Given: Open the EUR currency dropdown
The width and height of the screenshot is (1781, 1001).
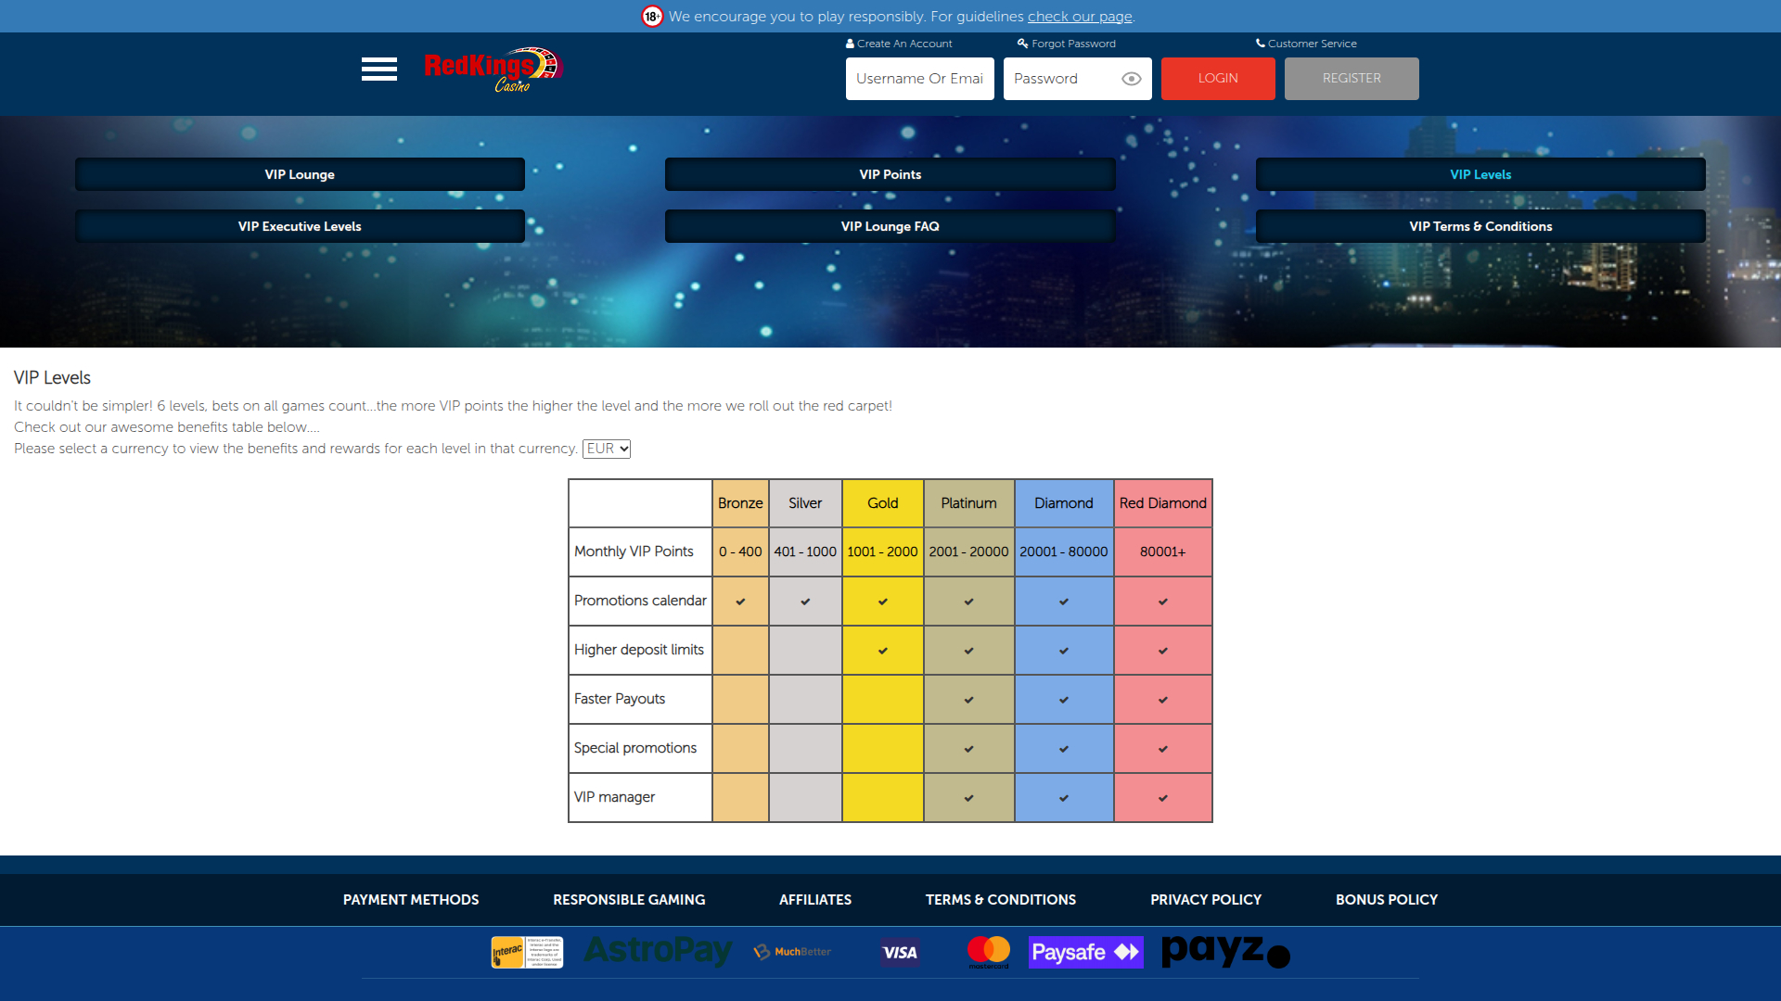Looking at the screenshot, I should click(606, 449).
